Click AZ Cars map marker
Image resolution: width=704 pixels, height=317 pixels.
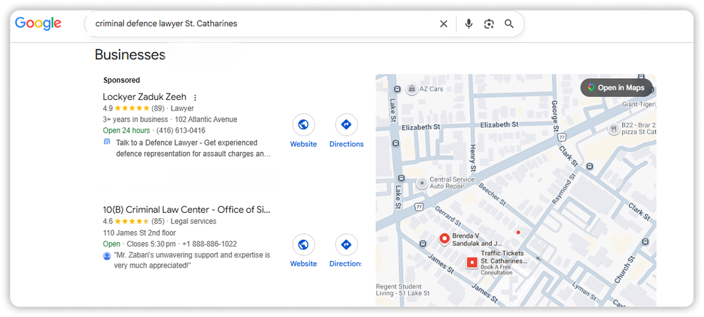(411, 89)
